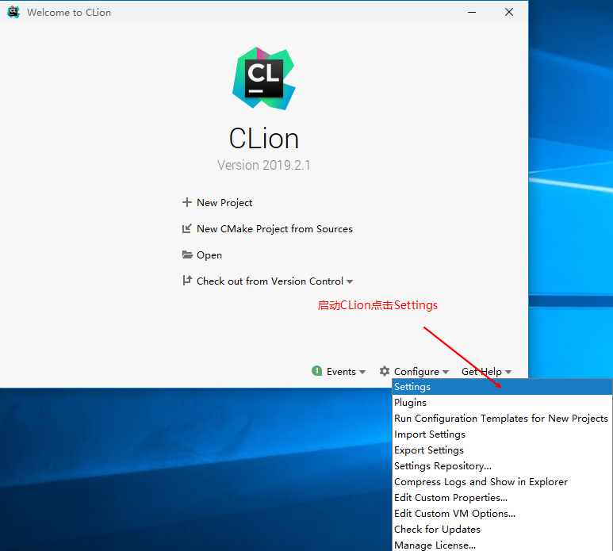The image size is (613, 551).
Task: Expand the Version Control dropdown arrow
Action: (x=350, y=281)
